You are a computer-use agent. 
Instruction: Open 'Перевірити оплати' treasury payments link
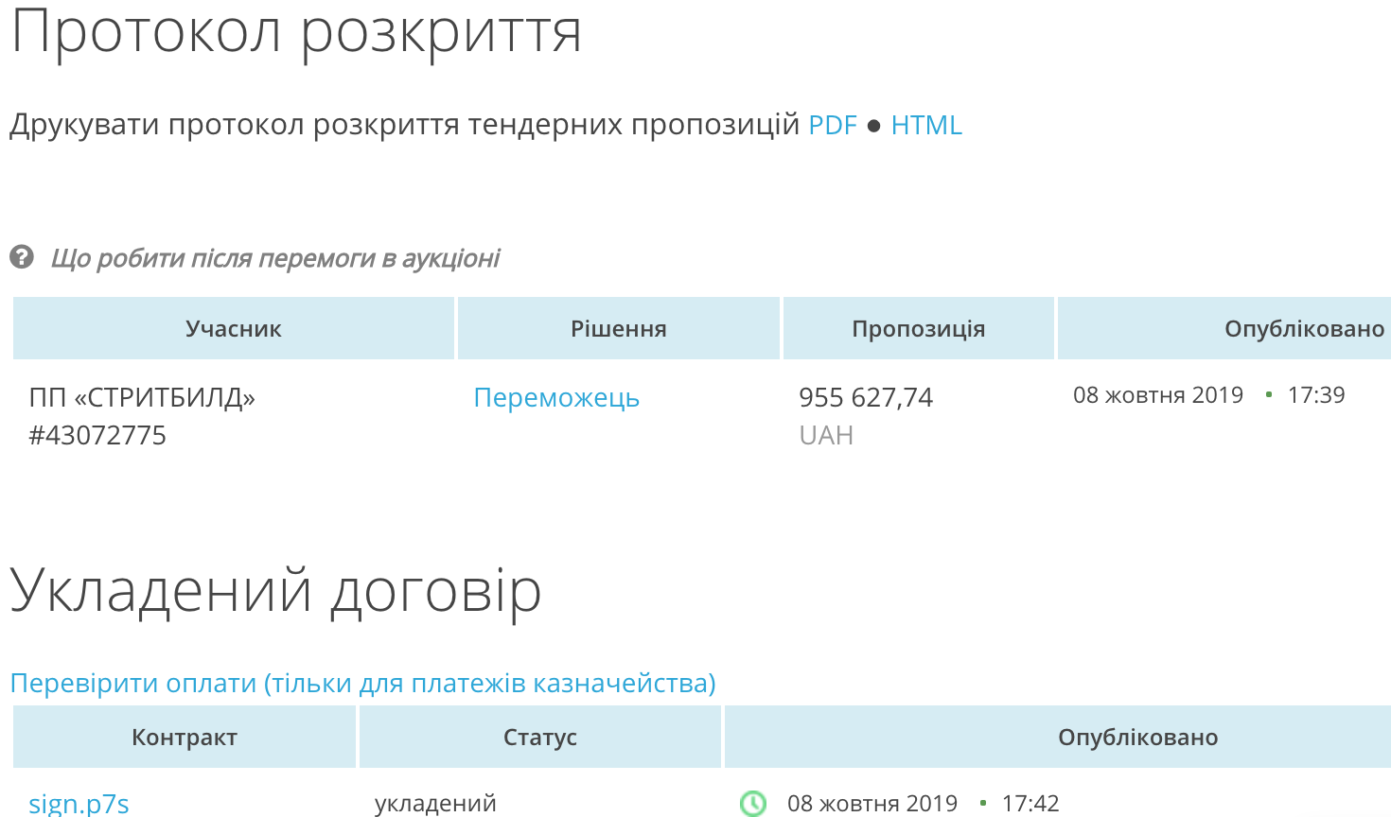tap(362, 683)
